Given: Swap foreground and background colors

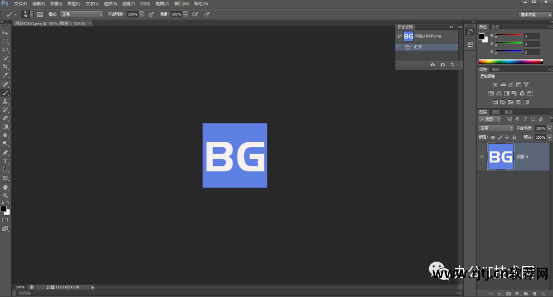Looking at the screenshot, I should tap(8, 202).
